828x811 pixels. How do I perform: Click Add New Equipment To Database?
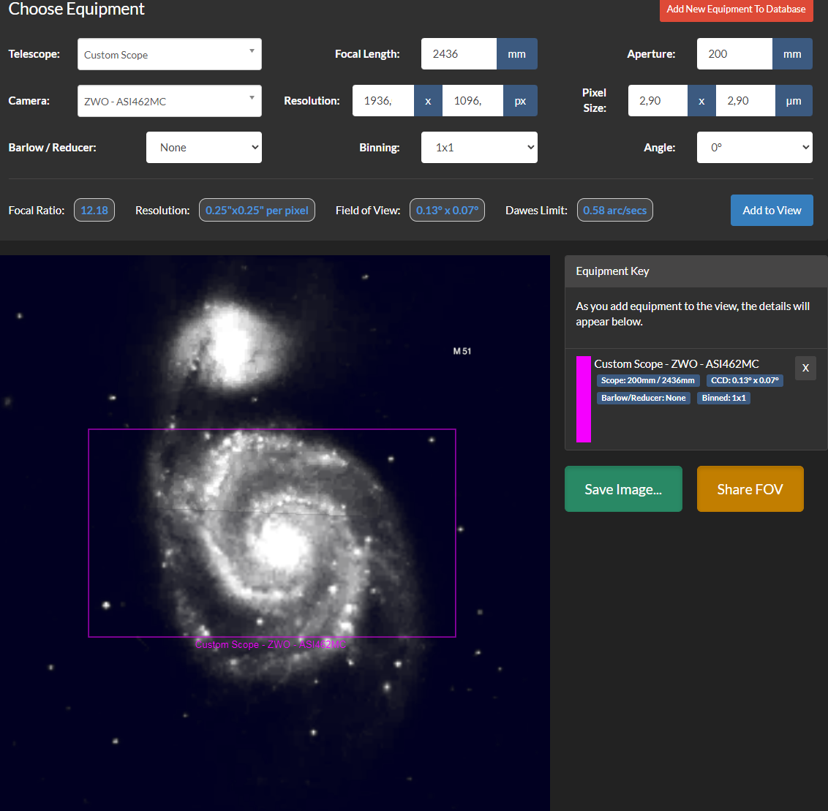pyautogui.click(x=736, y=10)
